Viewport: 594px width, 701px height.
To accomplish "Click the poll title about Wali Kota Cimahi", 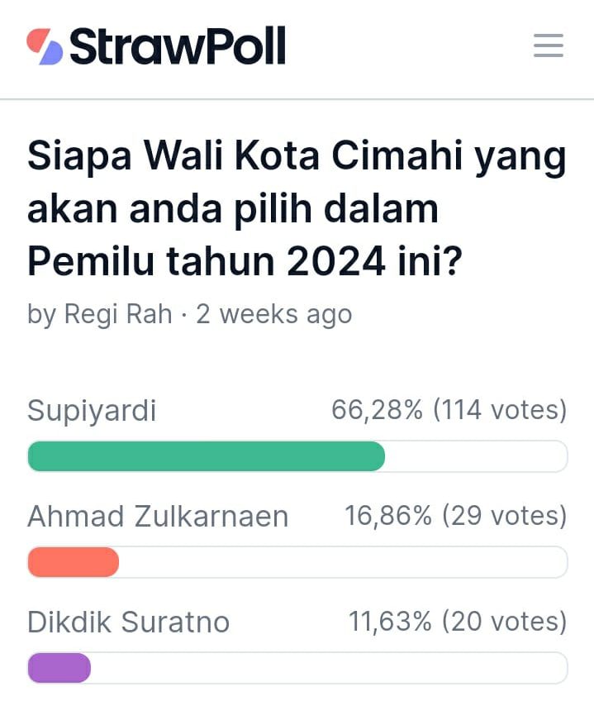I will (x=297, y=208).
